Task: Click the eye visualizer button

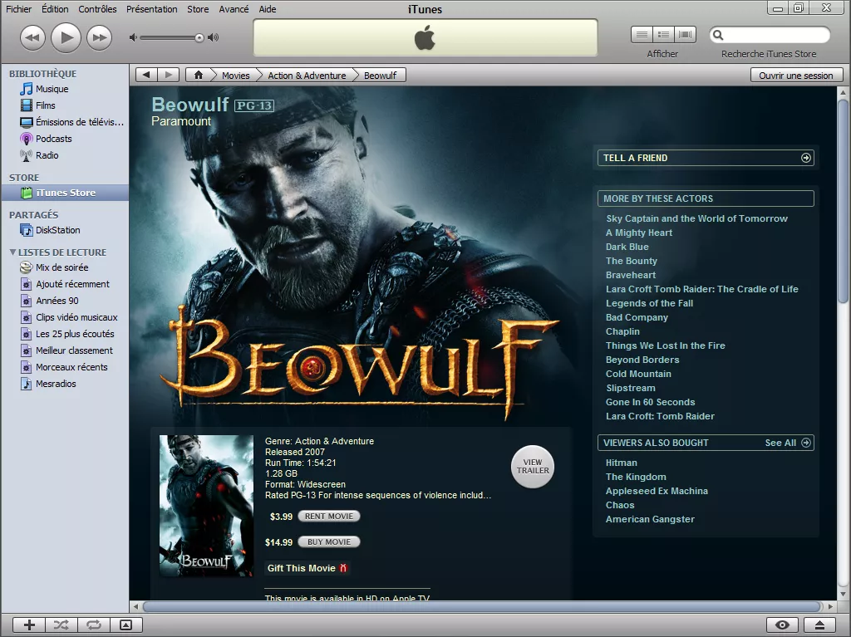Action: click(782, 625)
